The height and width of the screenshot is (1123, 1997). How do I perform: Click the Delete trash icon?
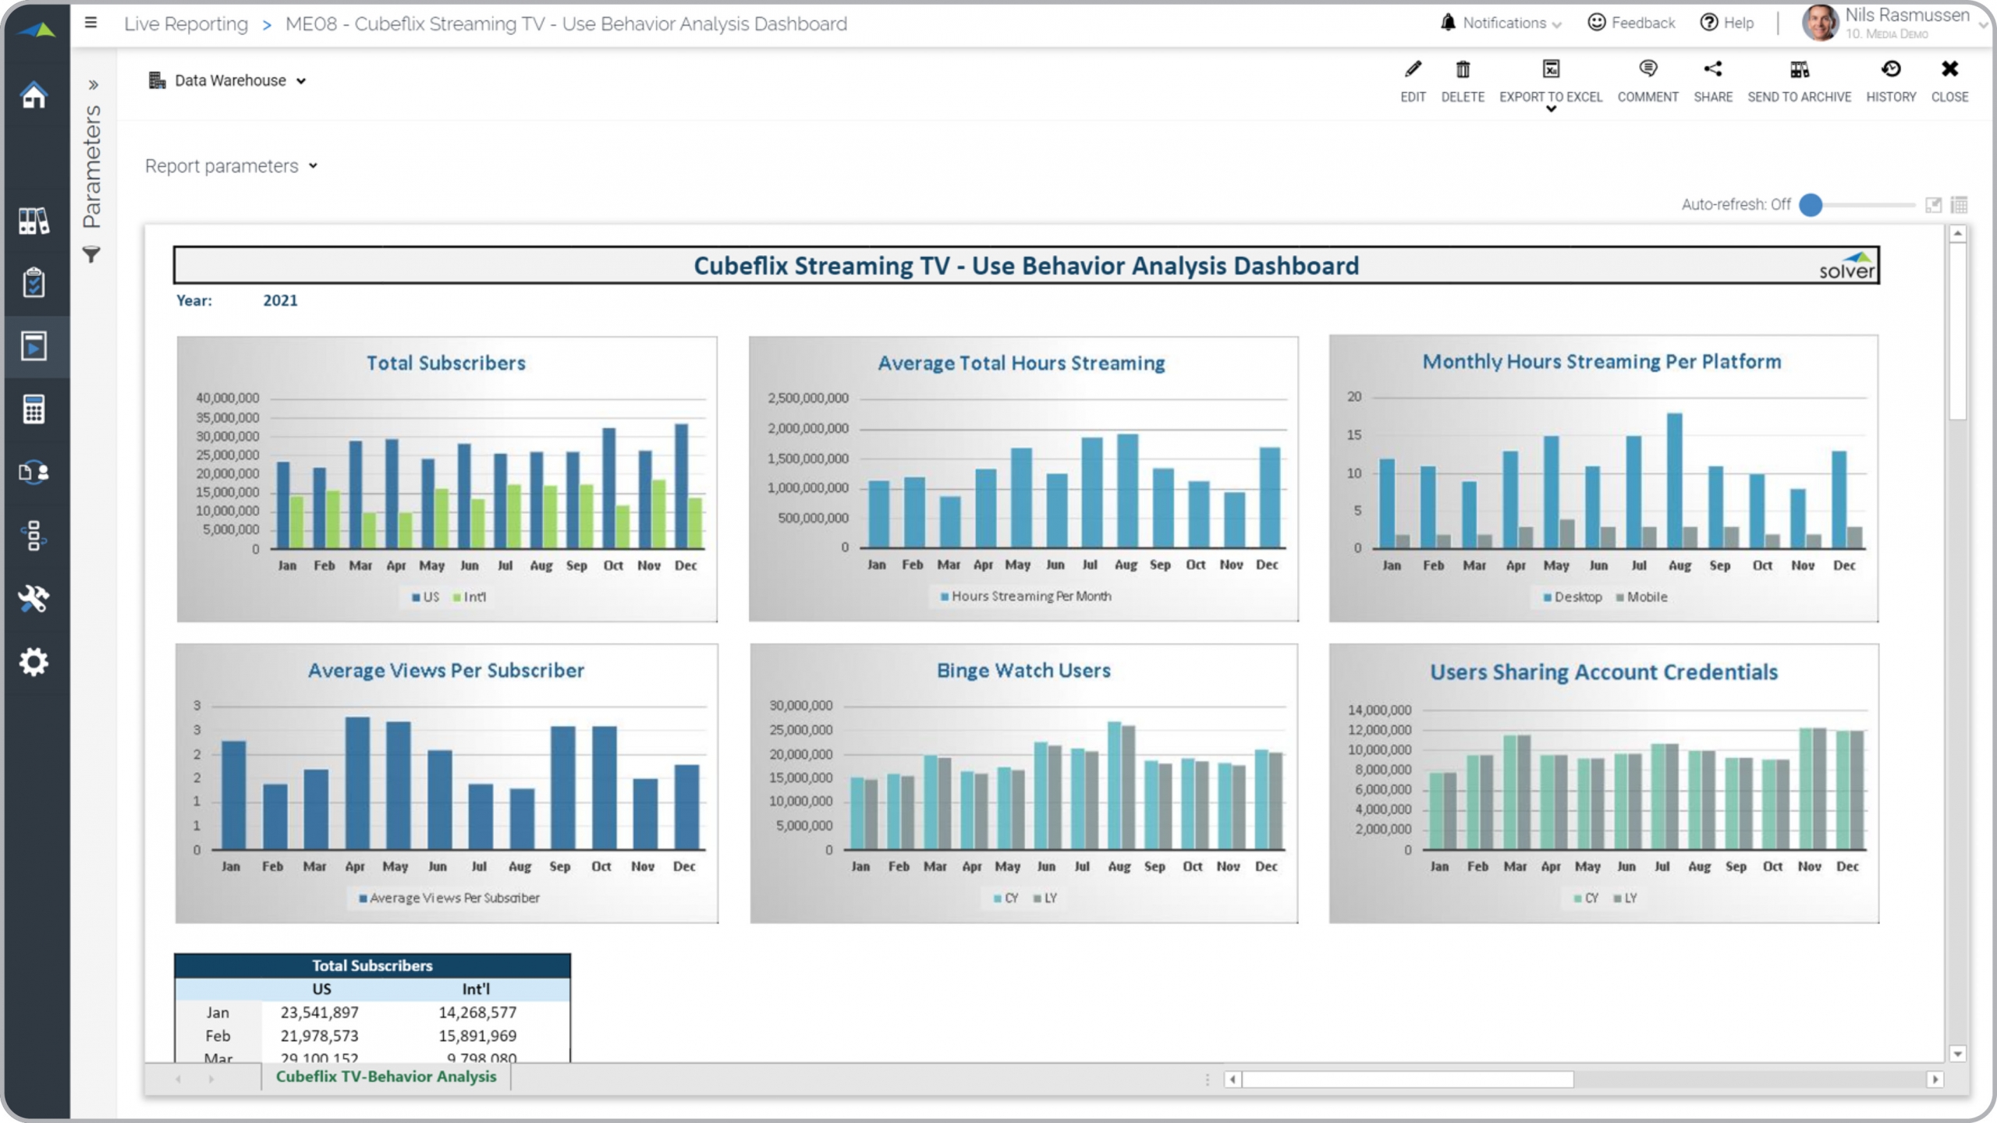pyautogui.click(x=1463, y=69)
